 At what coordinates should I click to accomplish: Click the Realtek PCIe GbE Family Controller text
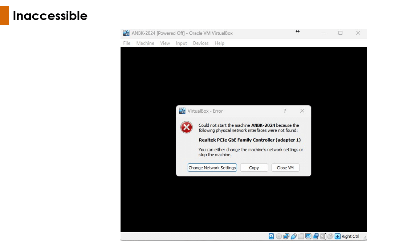250,140
